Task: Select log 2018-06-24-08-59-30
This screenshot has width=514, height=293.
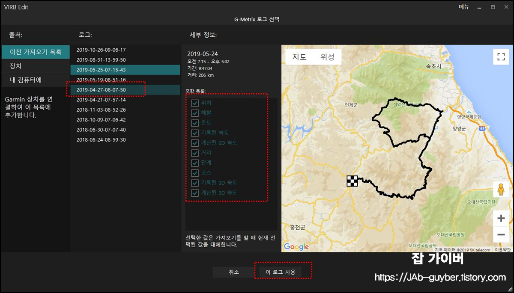Action: (126, 139)
